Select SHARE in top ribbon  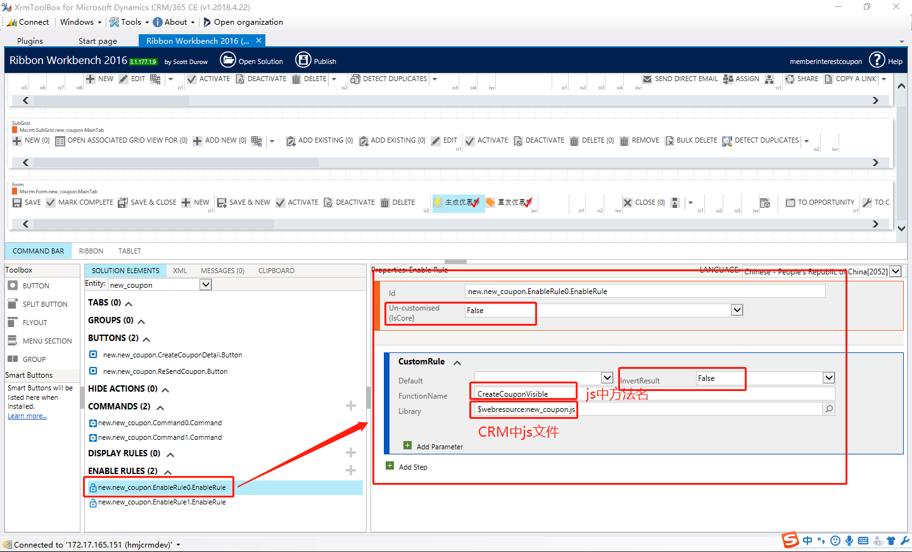point(802,79)
